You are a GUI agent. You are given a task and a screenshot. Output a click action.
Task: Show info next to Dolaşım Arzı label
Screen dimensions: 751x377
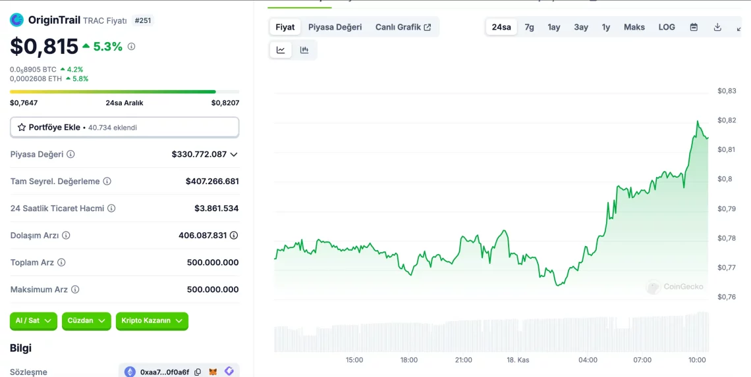click(66, 236)
